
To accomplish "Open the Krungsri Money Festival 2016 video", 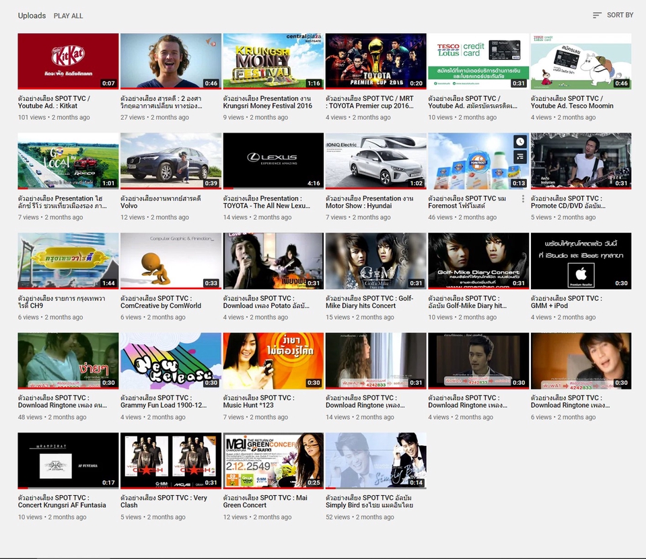I will coord(272,61).
